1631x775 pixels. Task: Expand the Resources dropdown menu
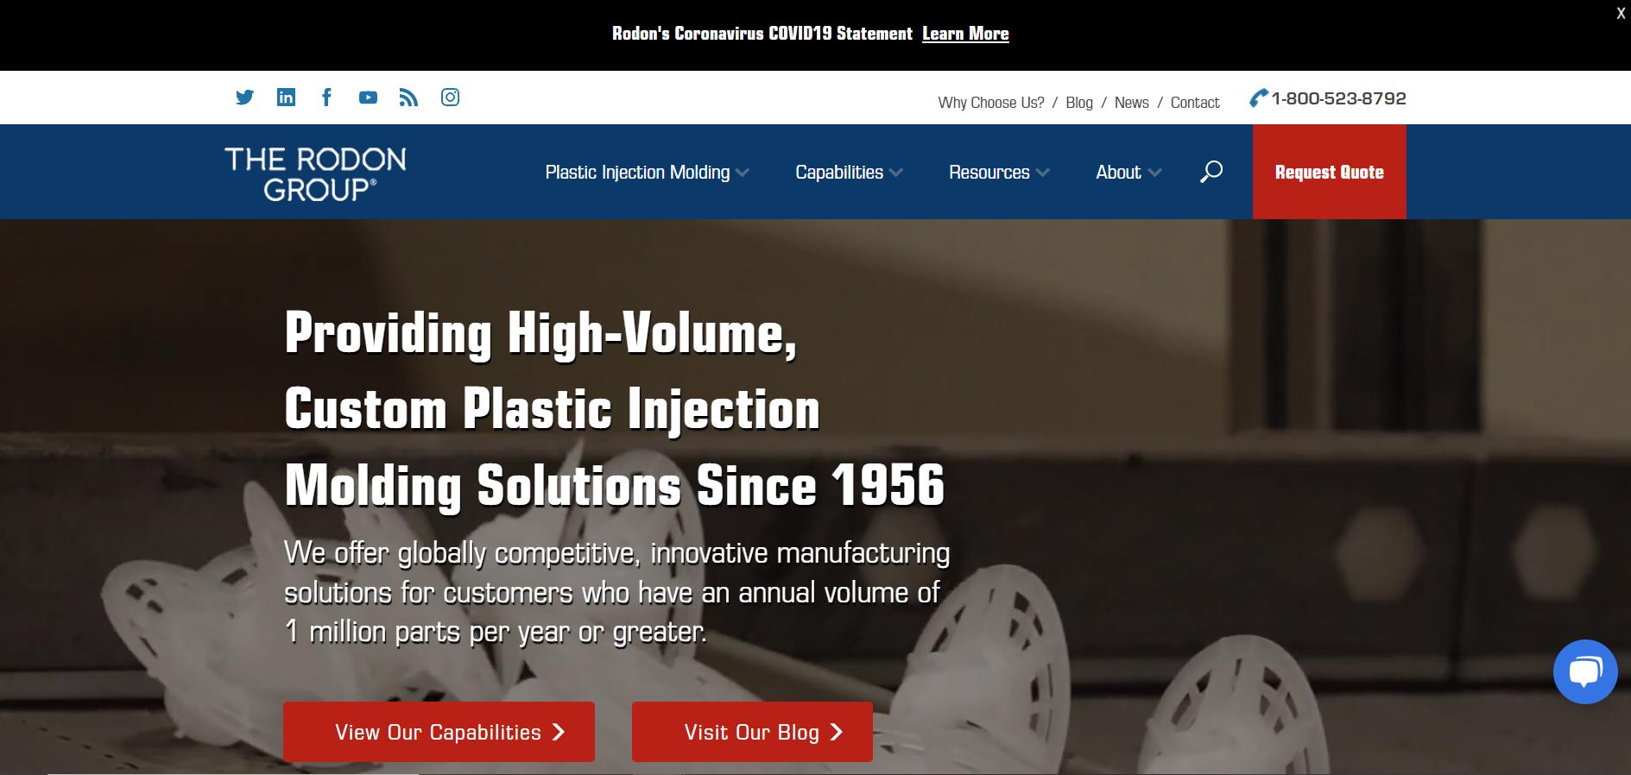tap(999, 173)
